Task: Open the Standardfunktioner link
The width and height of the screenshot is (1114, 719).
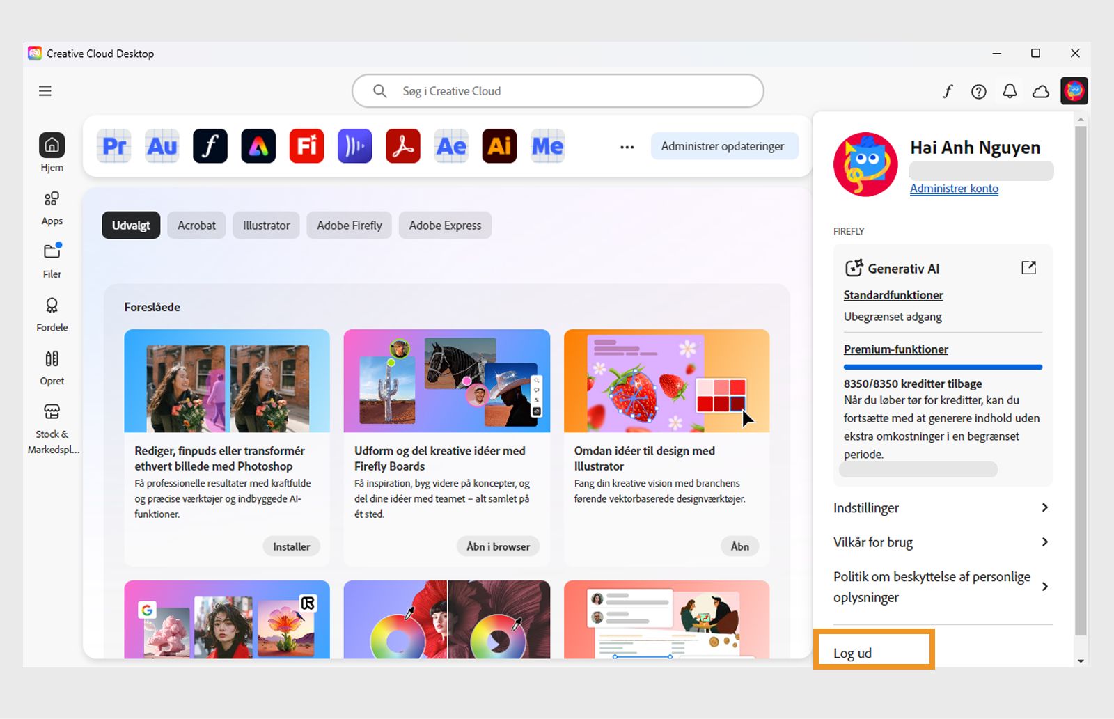Action: coord(893,295)
